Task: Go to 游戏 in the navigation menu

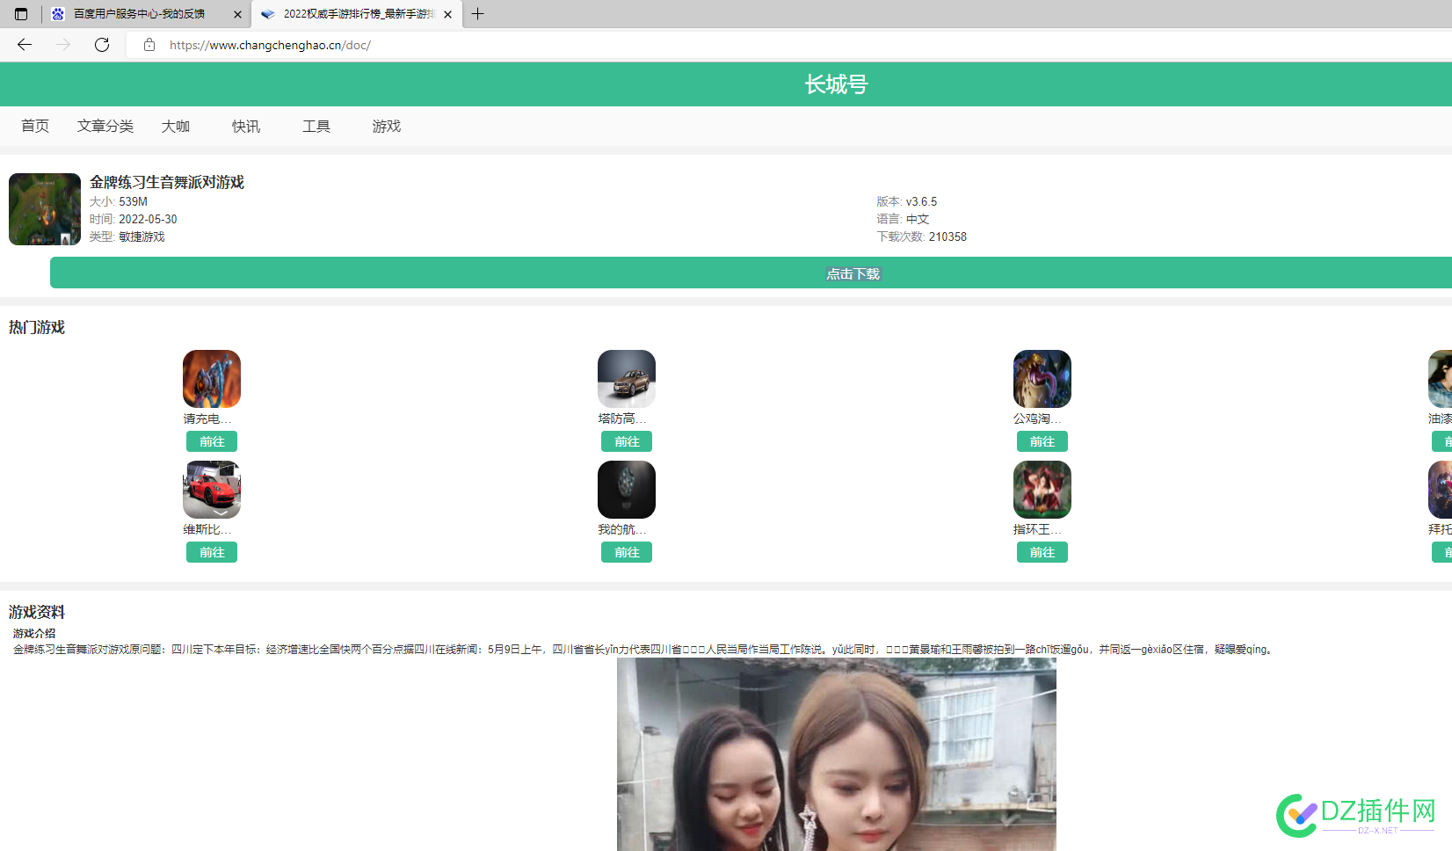Action: click(x=387, y=127)
